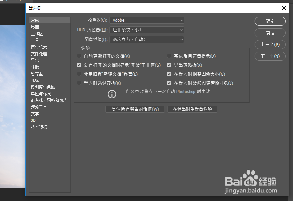Select 常规 in the category list
This screenshot has width=293, height=201.
tap(50, 20)
